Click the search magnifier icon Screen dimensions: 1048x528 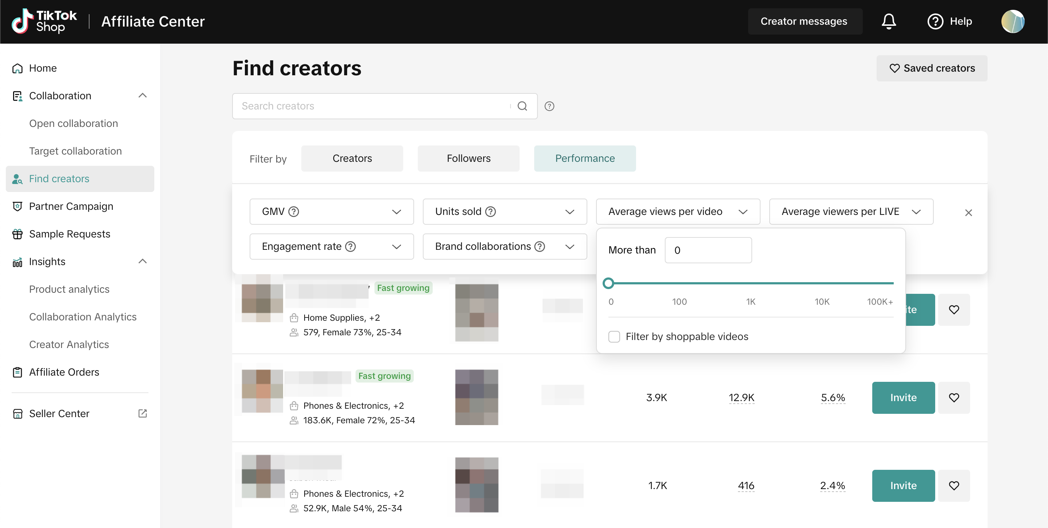click(522, 106)
